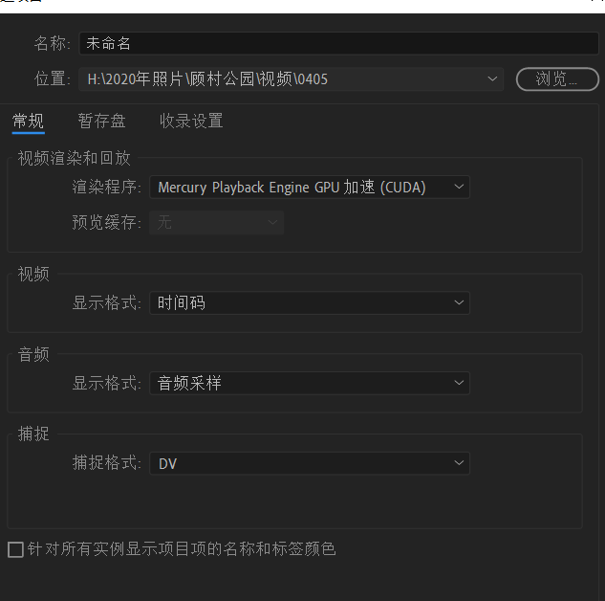605x601 pixels.
Task: Expand the 捕捉格式 DV dropdown
Action: coord(296,463)
